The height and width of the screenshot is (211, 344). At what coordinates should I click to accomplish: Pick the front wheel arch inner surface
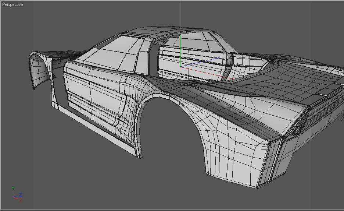point(39,70)
